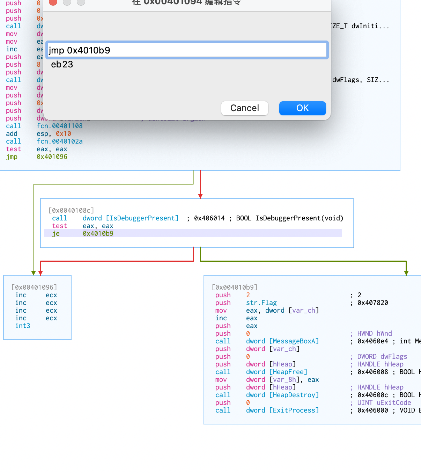Select the [0x004010b9] block address header
The image size is (421, 473).
(x=235, y=287)
